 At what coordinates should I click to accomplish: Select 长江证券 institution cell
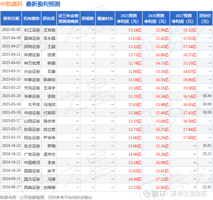point(32,30)
